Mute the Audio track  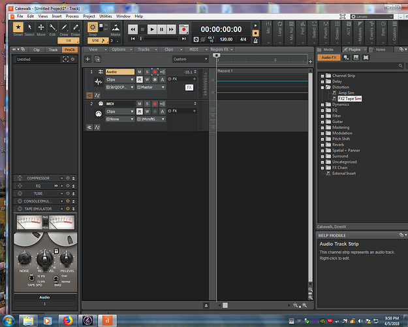[140, 72]
